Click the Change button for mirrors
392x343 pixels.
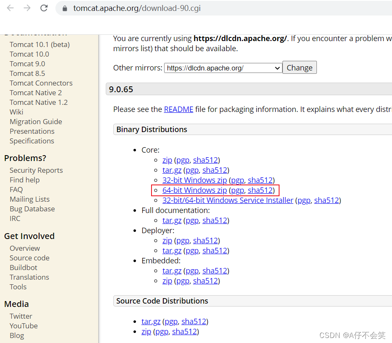pos(299,67)
